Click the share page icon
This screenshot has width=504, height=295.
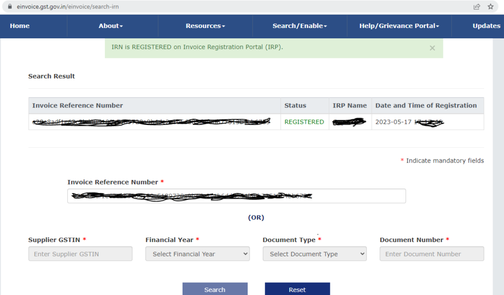coord(476,7)
